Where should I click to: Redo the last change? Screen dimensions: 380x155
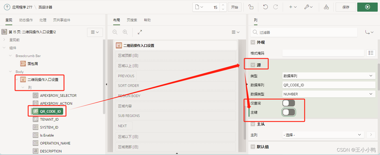point(275,7)
